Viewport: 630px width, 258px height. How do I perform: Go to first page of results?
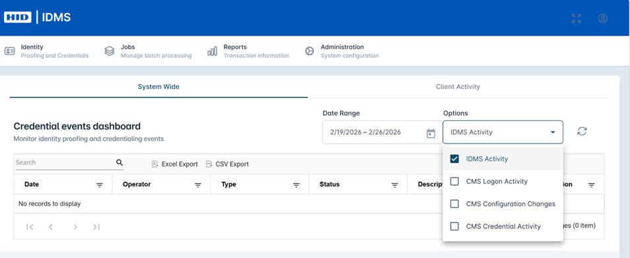pos(30,227)
